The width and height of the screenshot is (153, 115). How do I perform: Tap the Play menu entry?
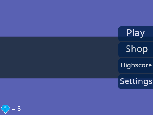[x=135, y=34]
